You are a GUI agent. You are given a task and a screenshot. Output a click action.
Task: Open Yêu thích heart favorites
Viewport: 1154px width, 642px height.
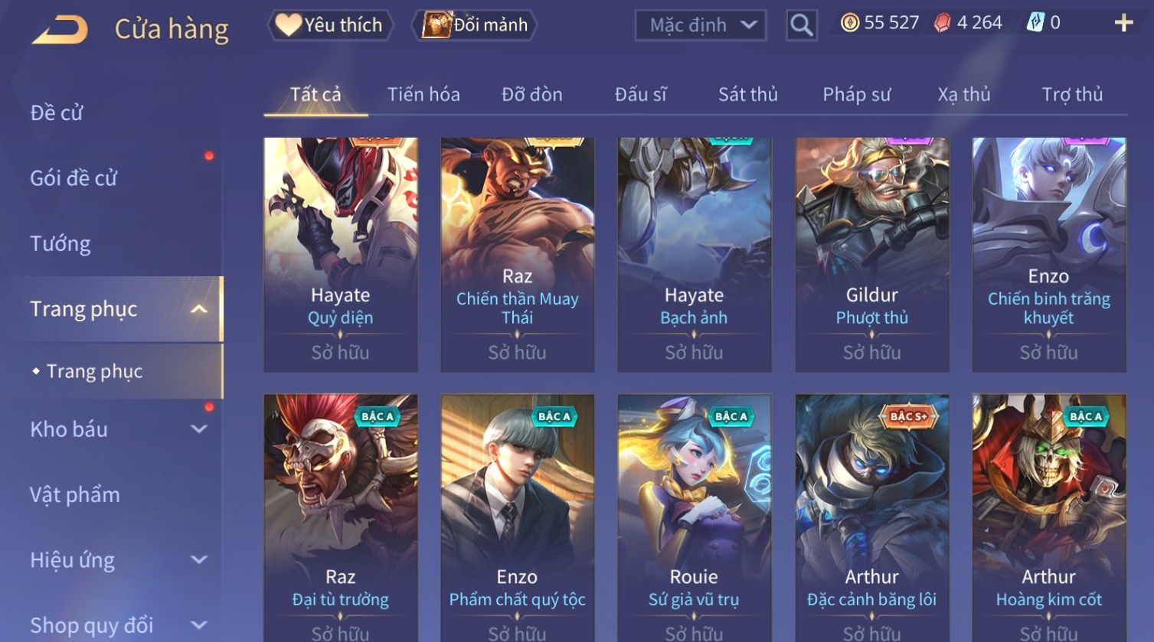click(330, 25)
